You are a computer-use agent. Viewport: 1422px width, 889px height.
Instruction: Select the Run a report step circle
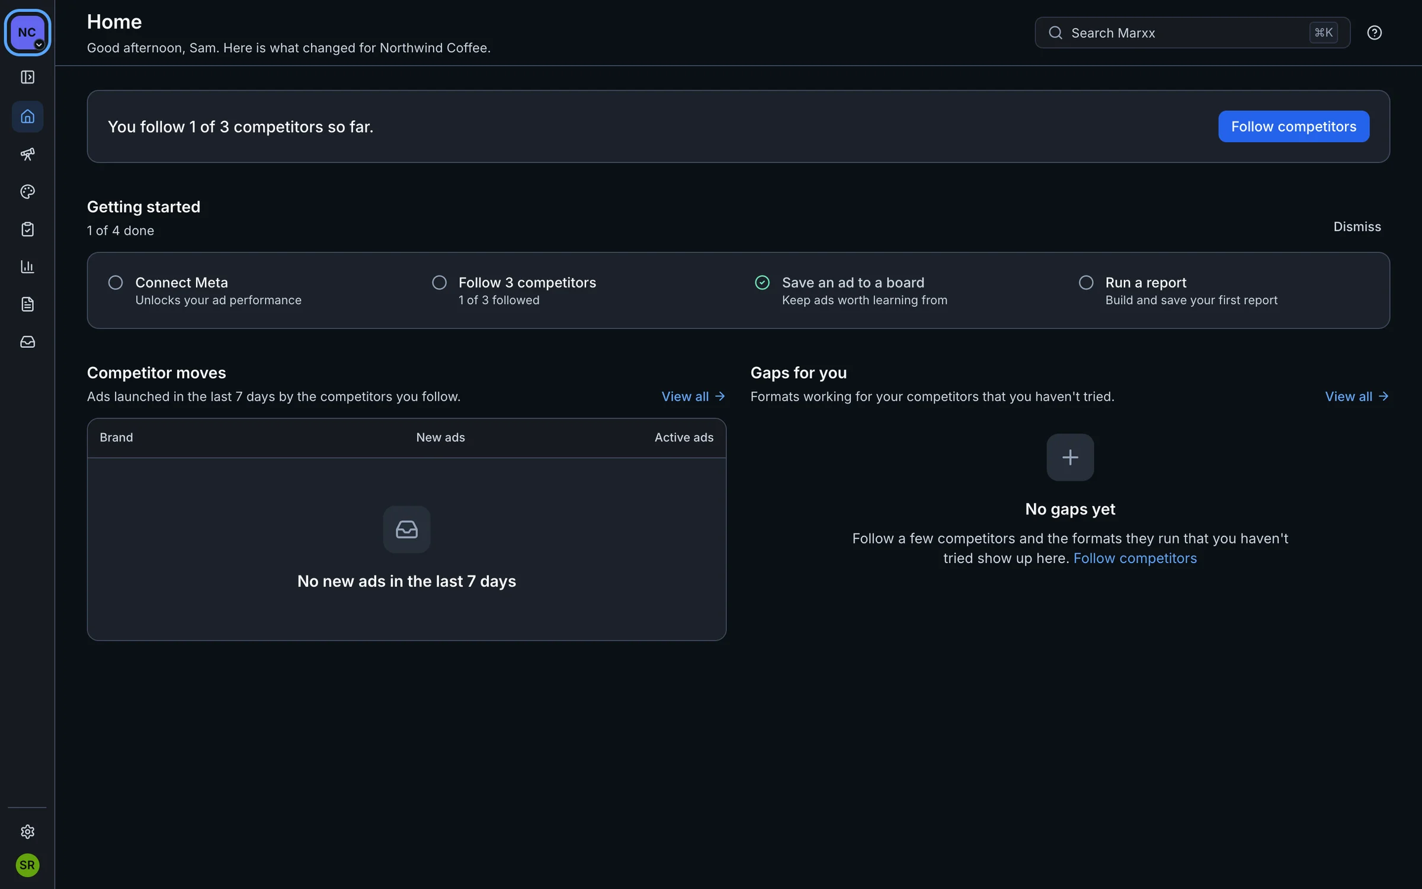tap(1086, 283)
